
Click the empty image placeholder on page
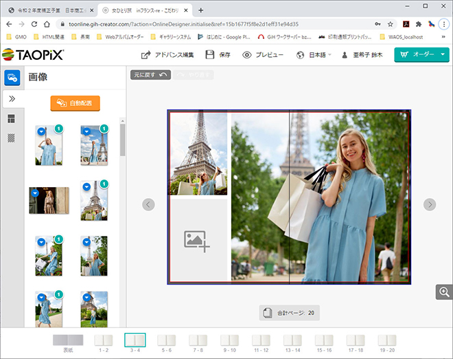click(x=198, y=240)
